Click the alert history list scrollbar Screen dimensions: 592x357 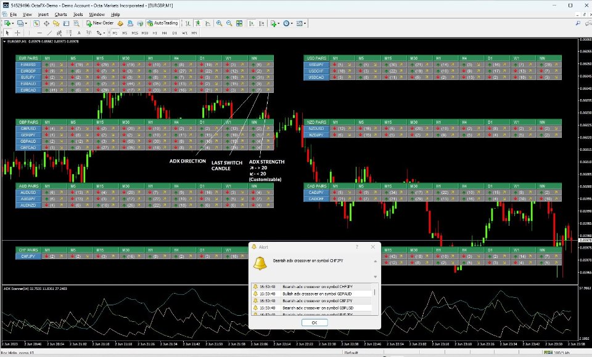point(374,292)
